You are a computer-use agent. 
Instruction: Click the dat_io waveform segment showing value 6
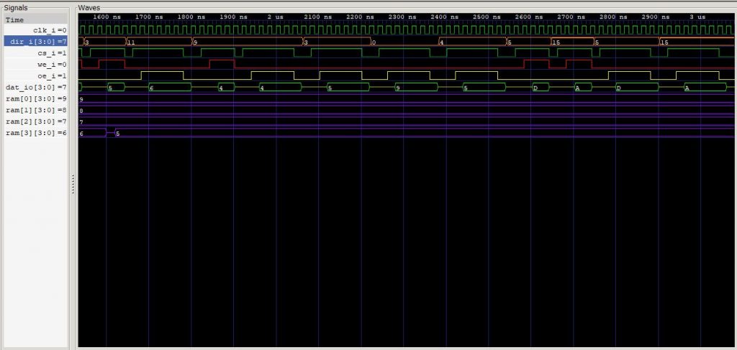pyautogui.click(x=170, y=87)
